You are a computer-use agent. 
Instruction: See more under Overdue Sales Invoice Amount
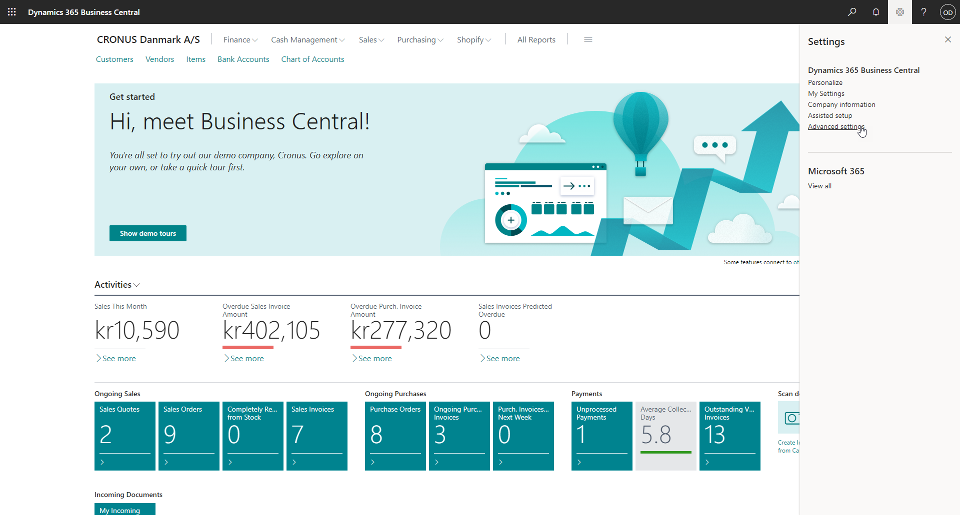[x=244, y=358]
